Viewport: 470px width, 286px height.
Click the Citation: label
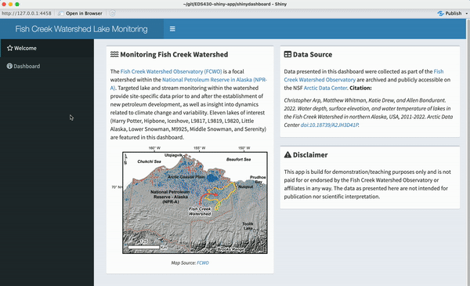pos(360,88)
